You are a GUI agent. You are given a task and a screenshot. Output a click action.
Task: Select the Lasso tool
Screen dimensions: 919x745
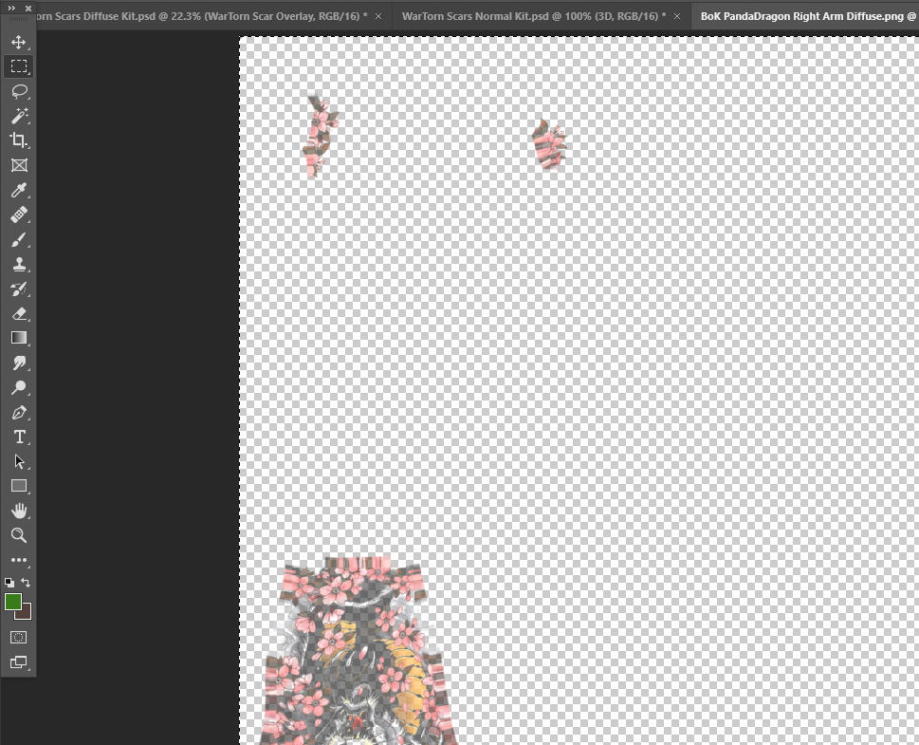click(x=19, y=91)
